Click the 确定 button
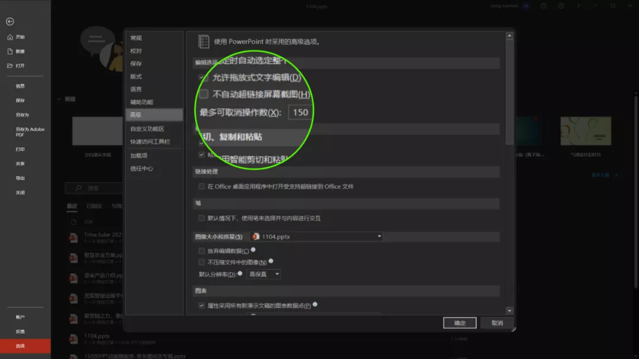The image size is (639, 359). pos(460,323)
